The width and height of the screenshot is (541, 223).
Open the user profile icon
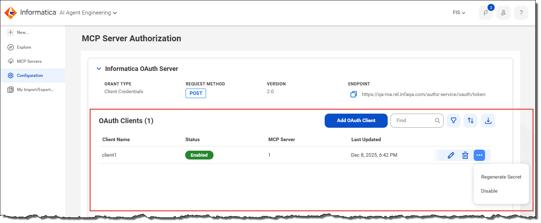503,13
